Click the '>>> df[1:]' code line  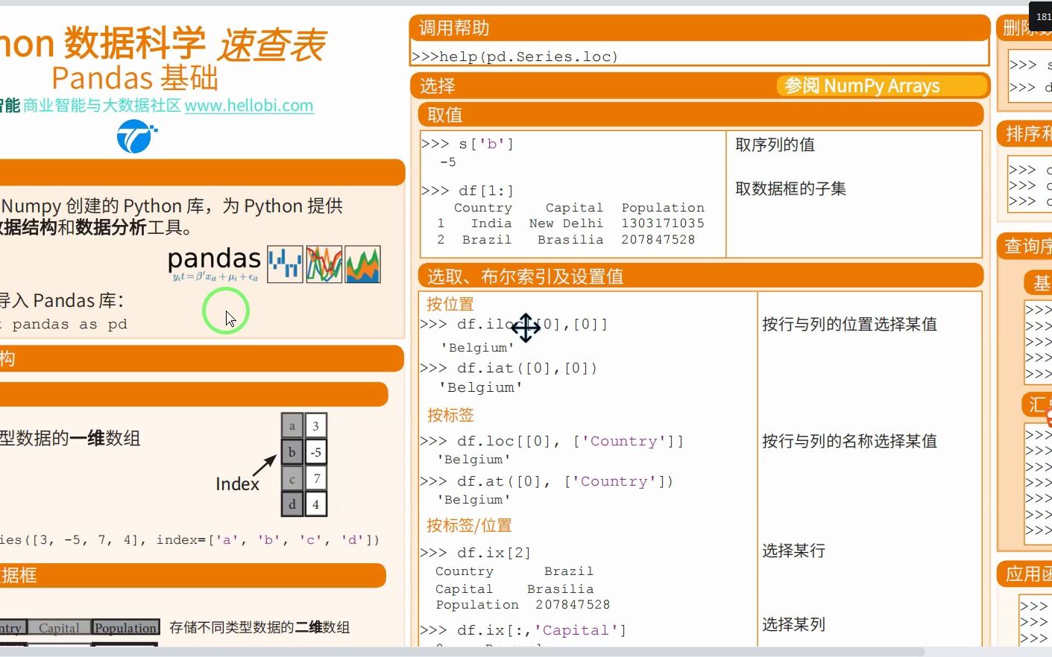tap(467, 191)
